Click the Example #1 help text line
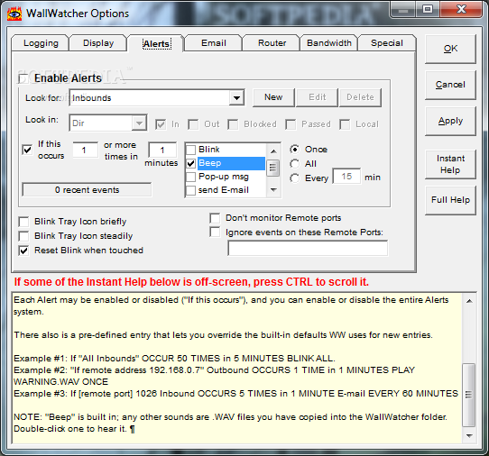The image size is (489, 456). click(x=174, y=358)
